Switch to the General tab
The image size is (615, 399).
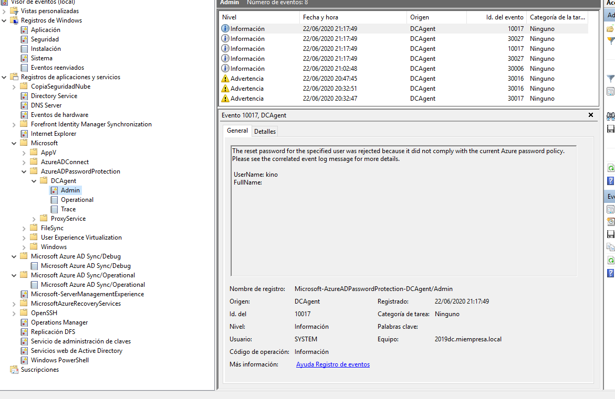237,131
